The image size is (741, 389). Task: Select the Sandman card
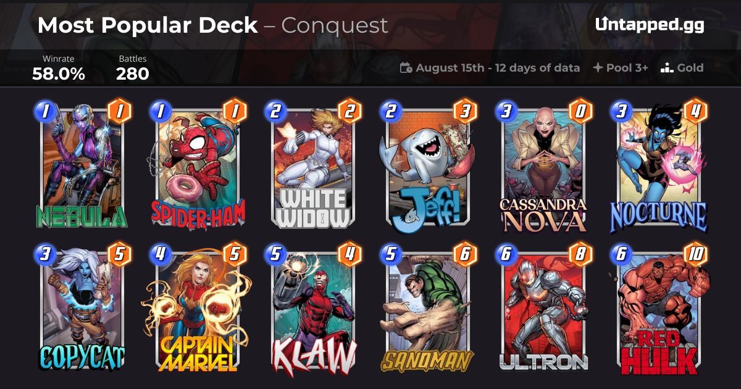pyautogui.click(x=428, y=307)
